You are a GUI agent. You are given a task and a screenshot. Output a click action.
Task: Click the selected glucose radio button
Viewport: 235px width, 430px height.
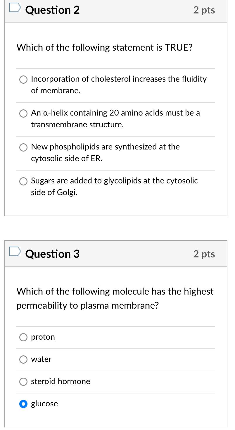(23, 404)
